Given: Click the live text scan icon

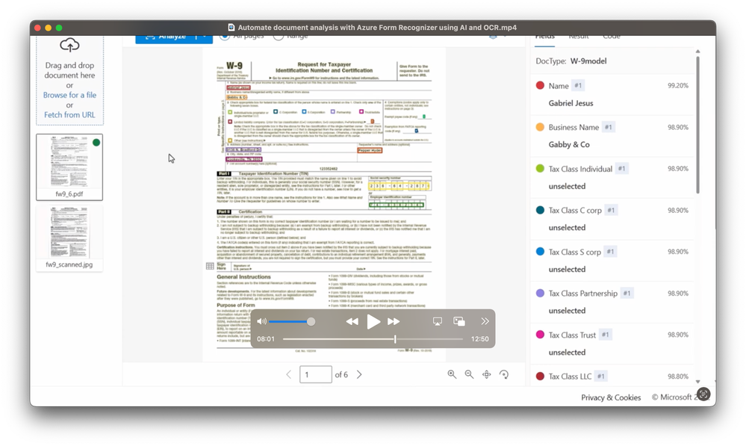Looking at the screenshot, I should point(703,394).
